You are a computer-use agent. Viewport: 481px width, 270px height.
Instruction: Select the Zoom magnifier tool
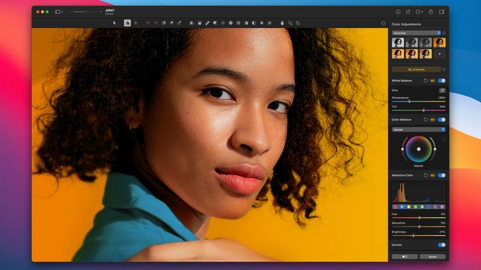tap(290, 23)
